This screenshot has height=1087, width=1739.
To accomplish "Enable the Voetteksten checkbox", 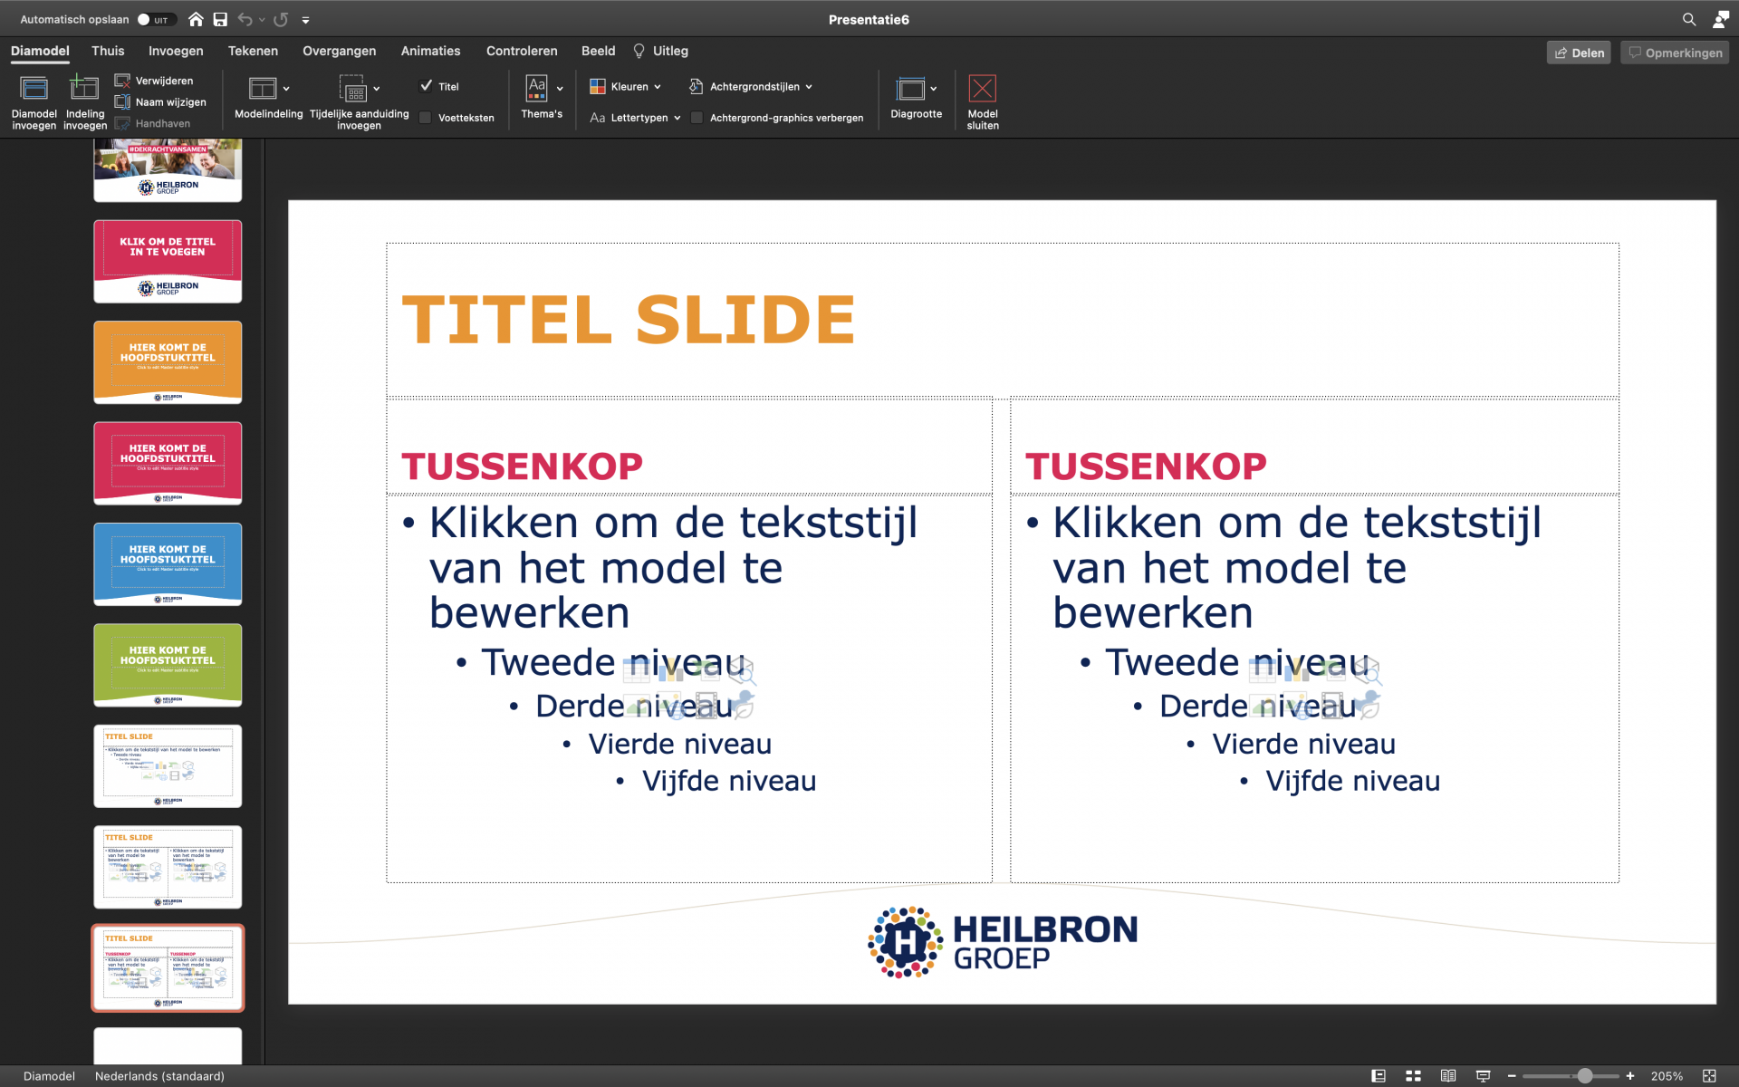I will click(x=426, y=118).
